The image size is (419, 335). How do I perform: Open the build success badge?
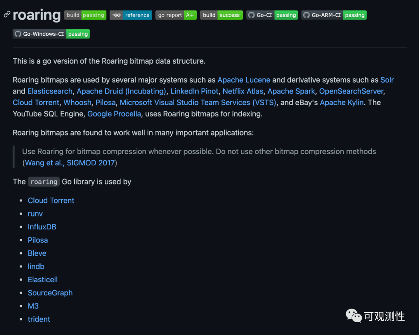[x=222, y=15]
